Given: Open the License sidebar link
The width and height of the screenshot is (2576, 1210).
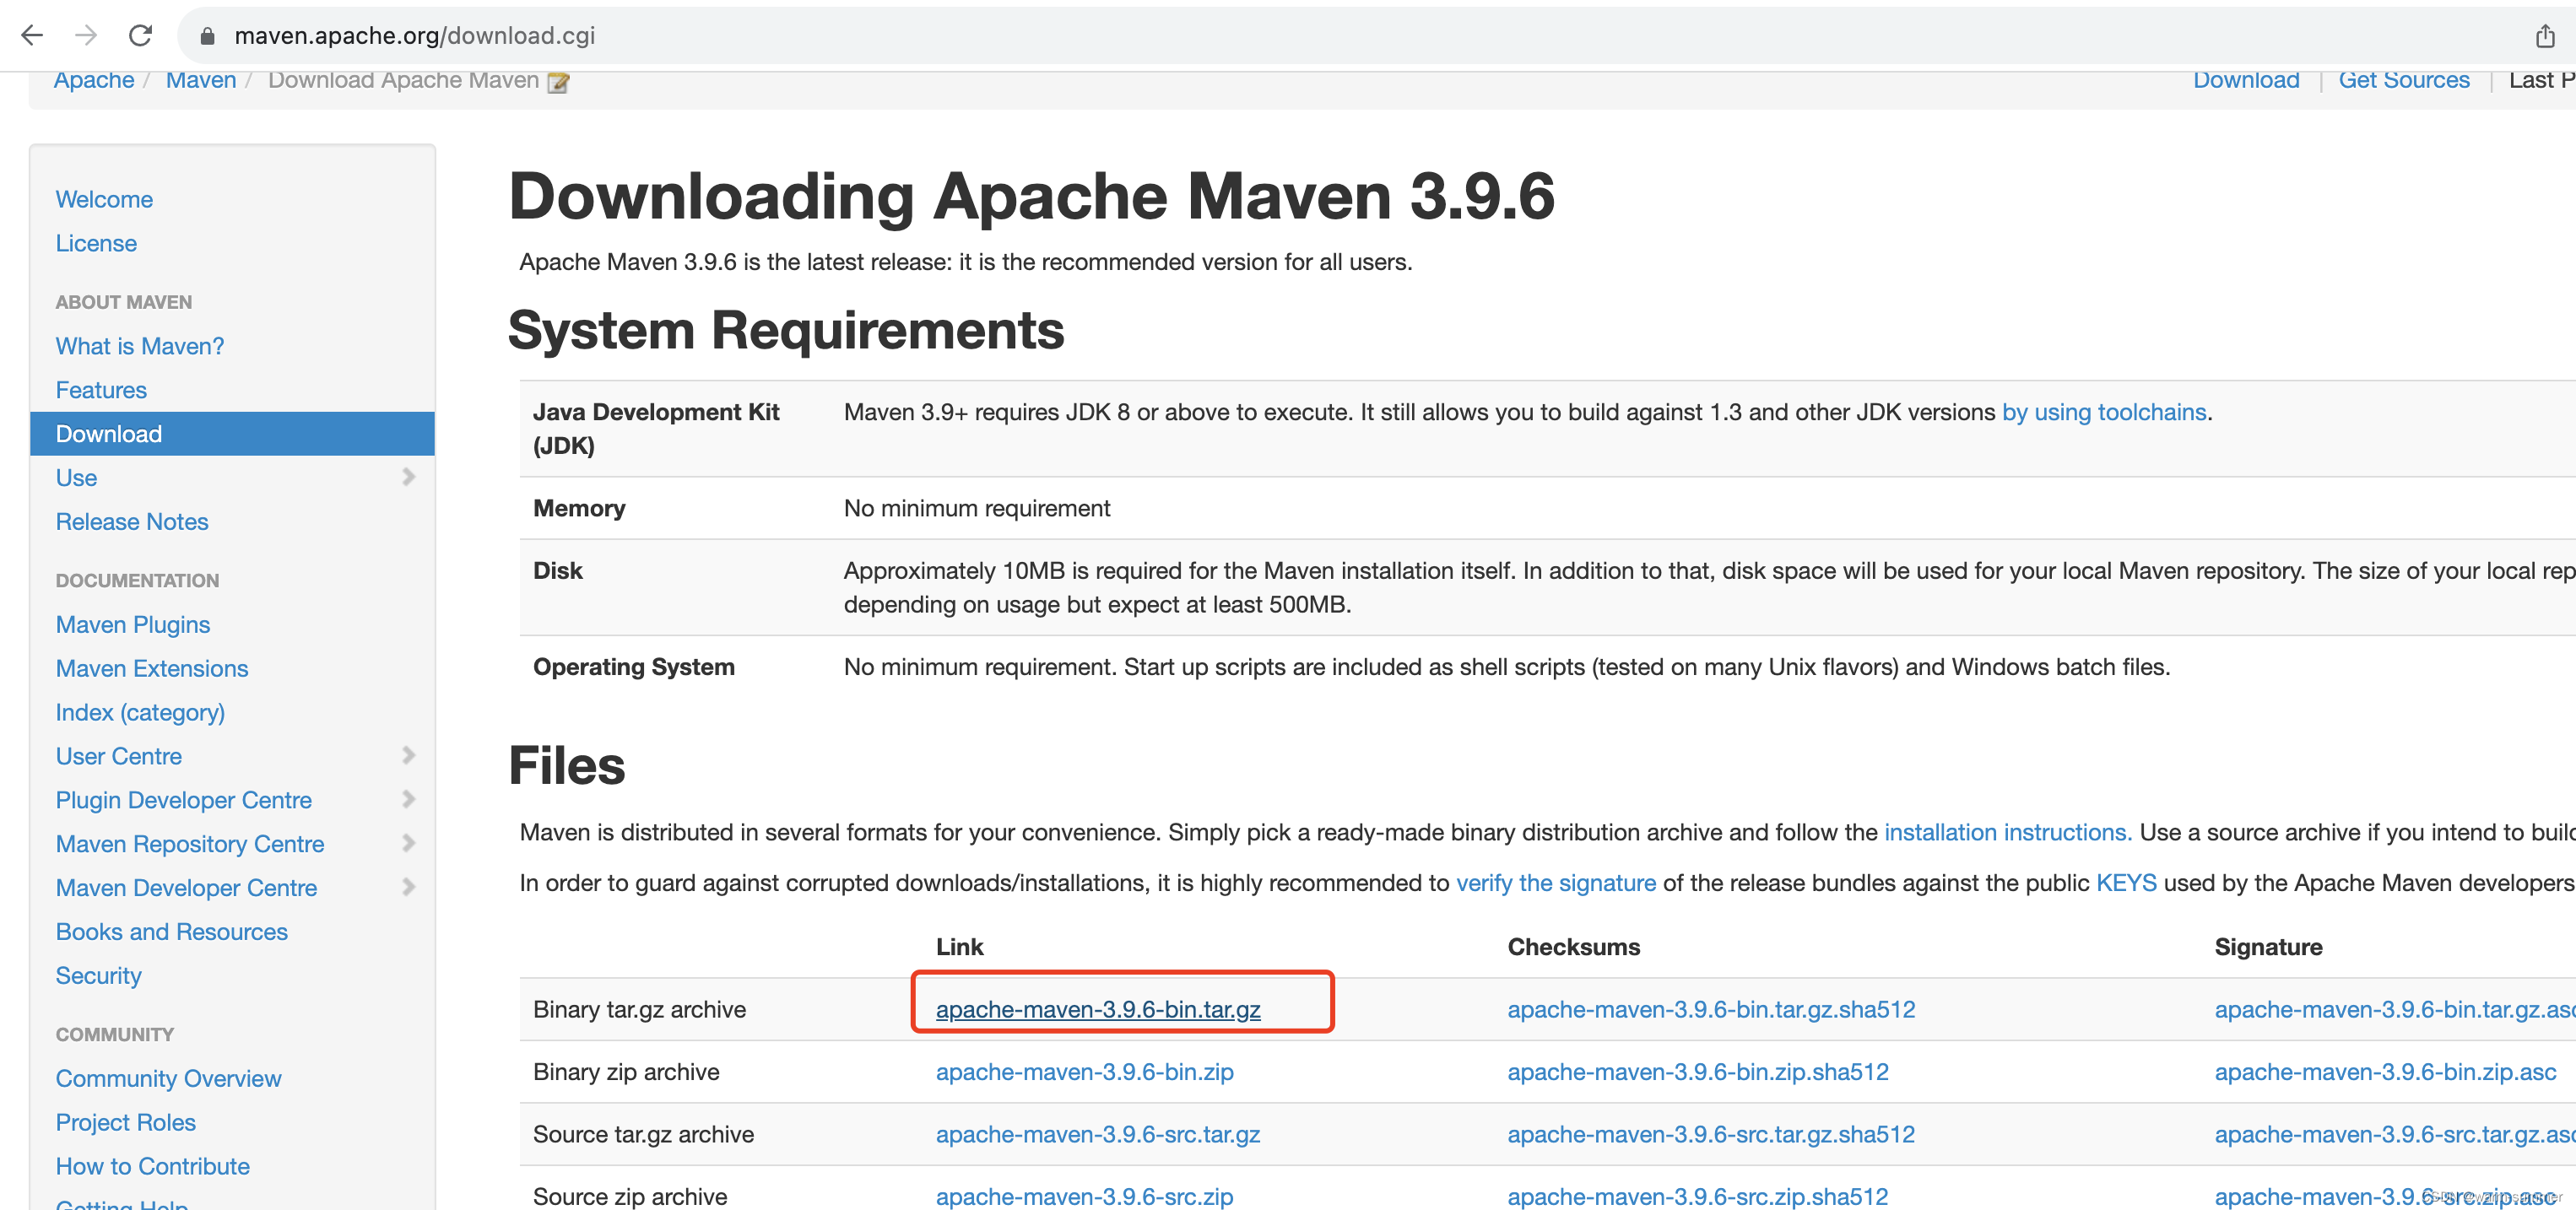Looking at the screenshot, I should tap(96, 243).
